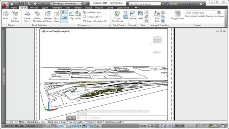
Task: Click the ViewCube in the drawing viewport
Action: tap(157, 40)
